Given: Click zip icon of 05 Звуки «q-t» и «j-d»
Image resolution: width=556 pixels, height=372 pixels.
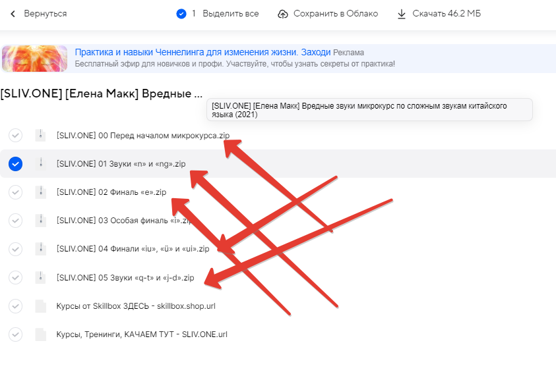Looking at the screenshot, I should pyautogui.click(x=40, y=277).
